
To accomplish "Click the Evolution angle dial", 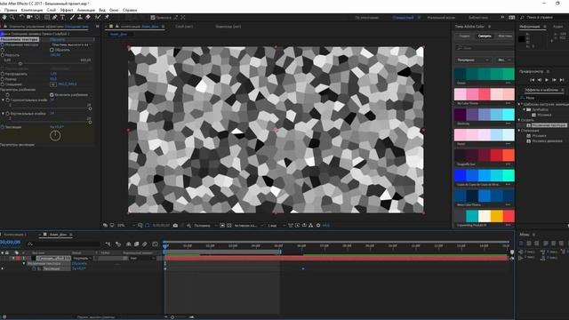I will 55,136.
